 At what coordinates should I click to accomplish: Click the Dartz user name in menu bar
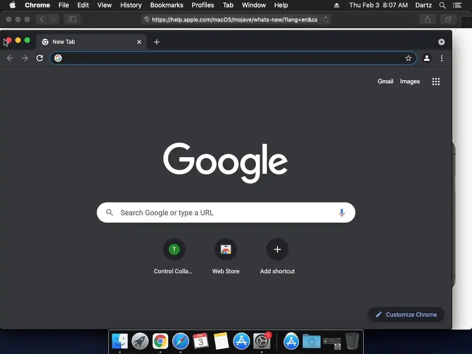423,5
